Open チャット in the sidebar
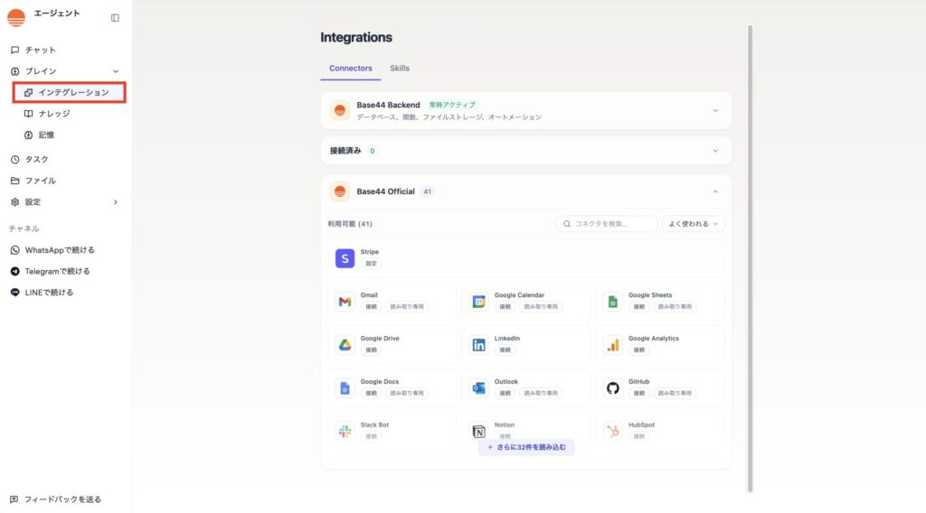Image resolution: width=926 pixels, height=513 pixels. pyautogui.click(x=41, y=50)
